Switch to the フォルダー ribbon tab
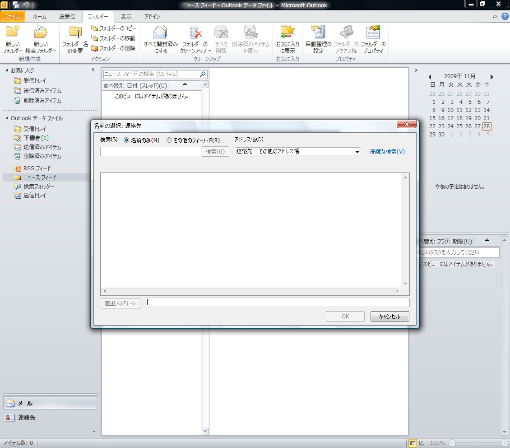The width and height of the screenshot is (510, 448). point(98,17)
